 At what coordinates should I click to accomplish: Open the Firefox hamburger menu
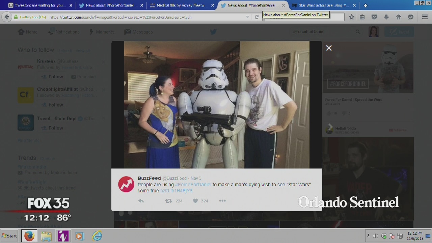coord(425,17)
